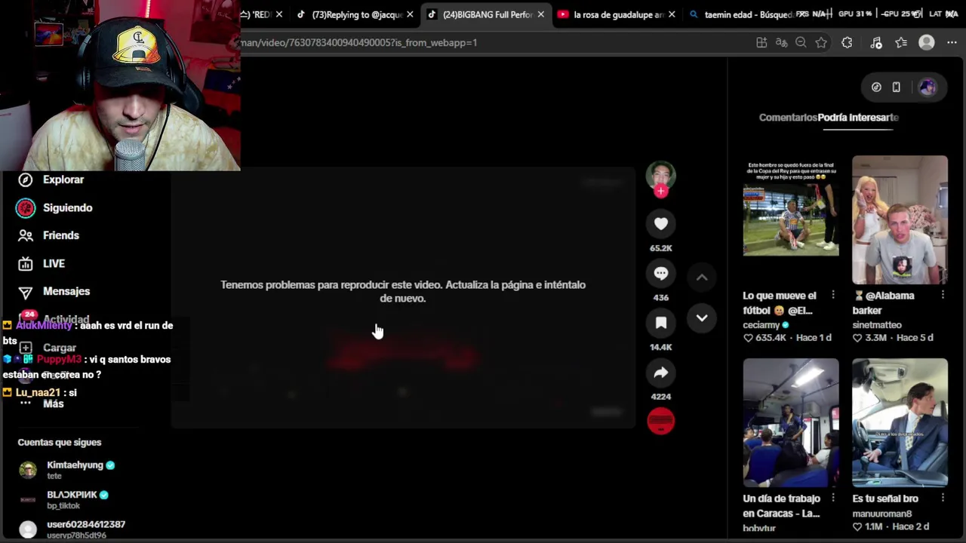Follow creator with the red plus badge
The width and height of the screenshot is (966, 543).
click(661, 192)
